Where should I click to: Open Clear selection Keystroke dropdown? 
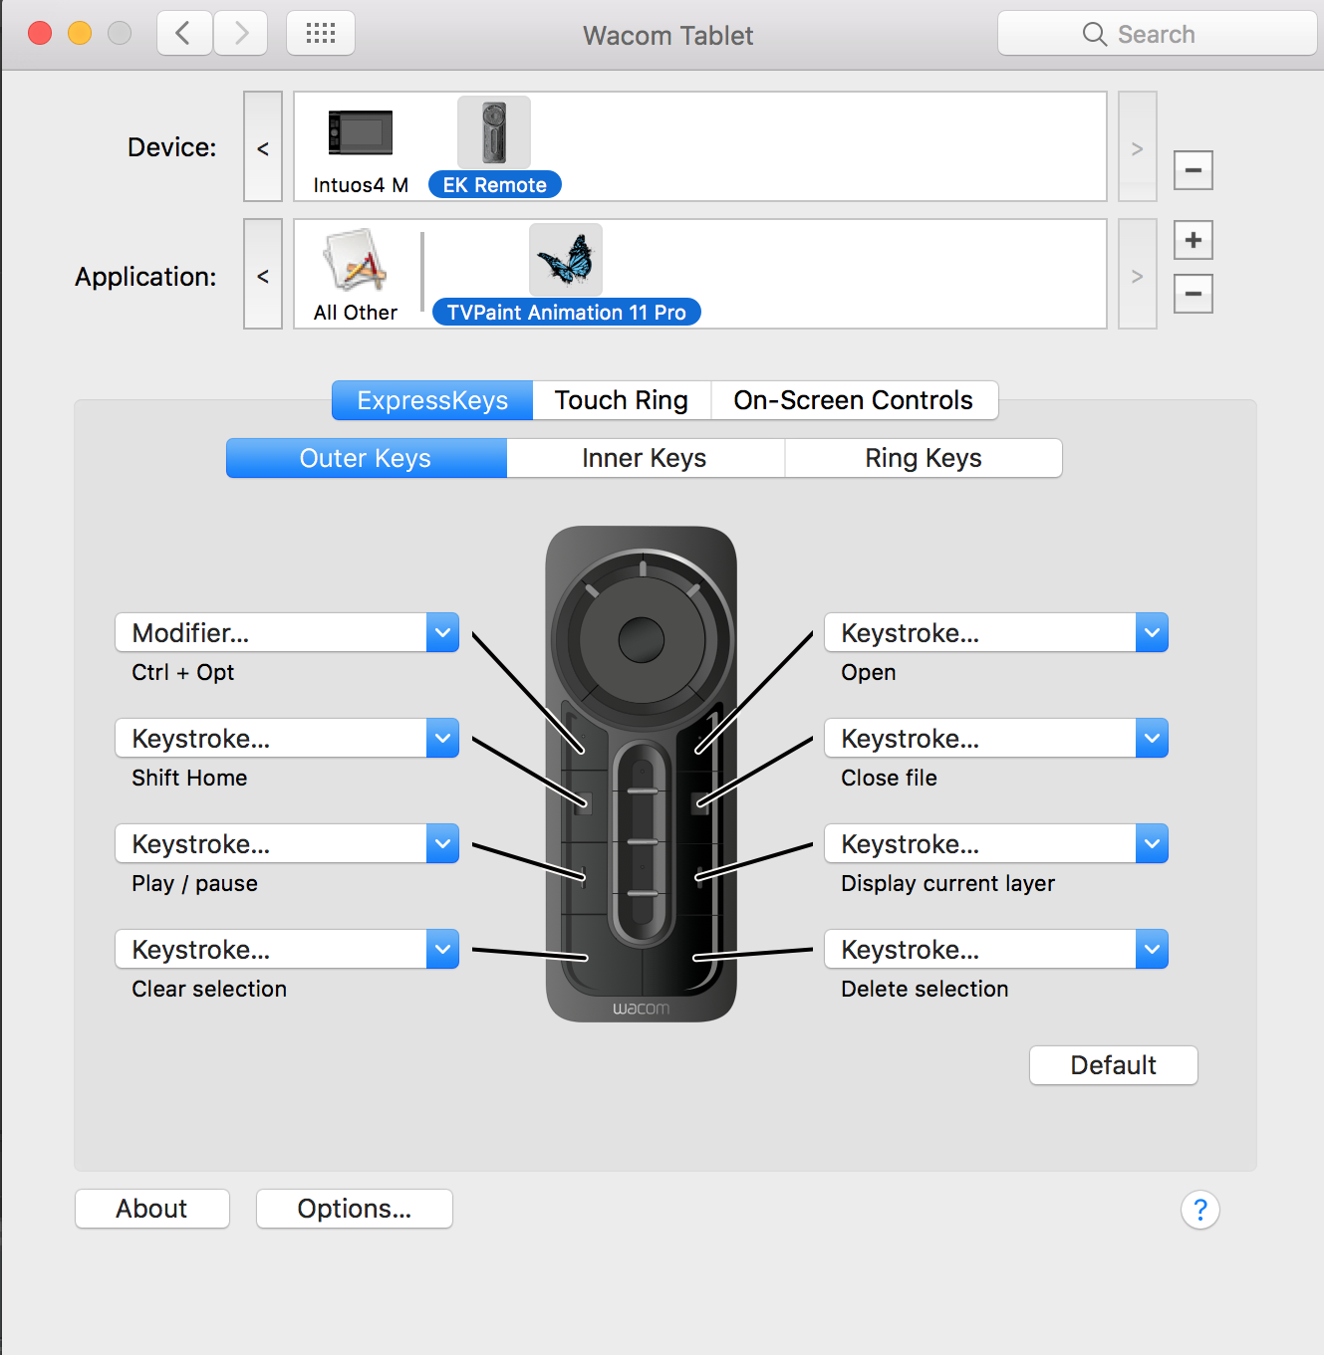point(287,949)
